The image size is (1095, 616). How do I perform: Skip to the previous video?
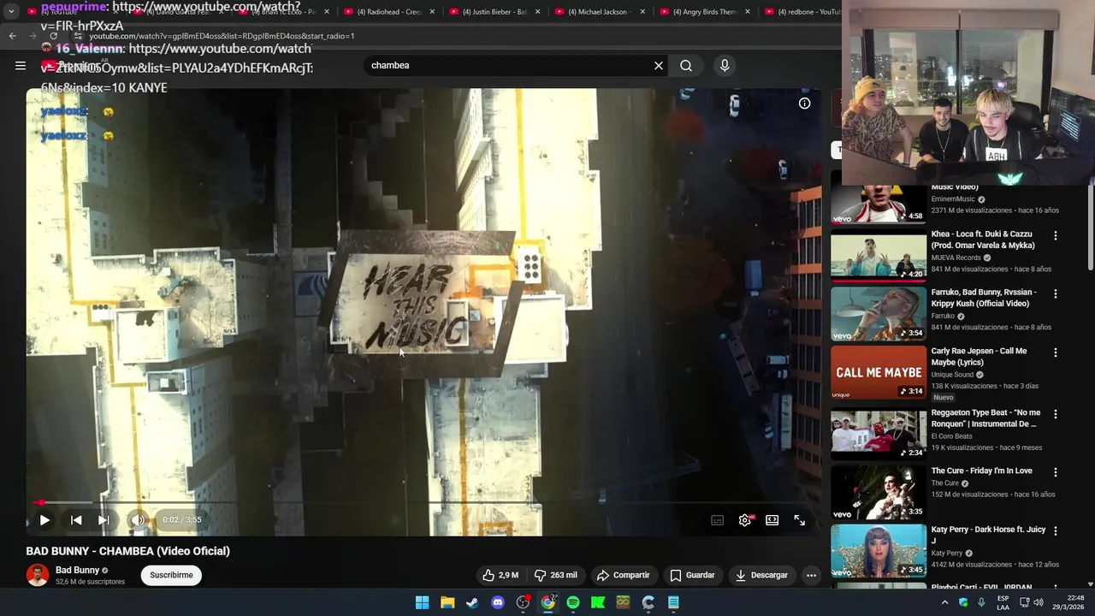(x=76, y=519)
